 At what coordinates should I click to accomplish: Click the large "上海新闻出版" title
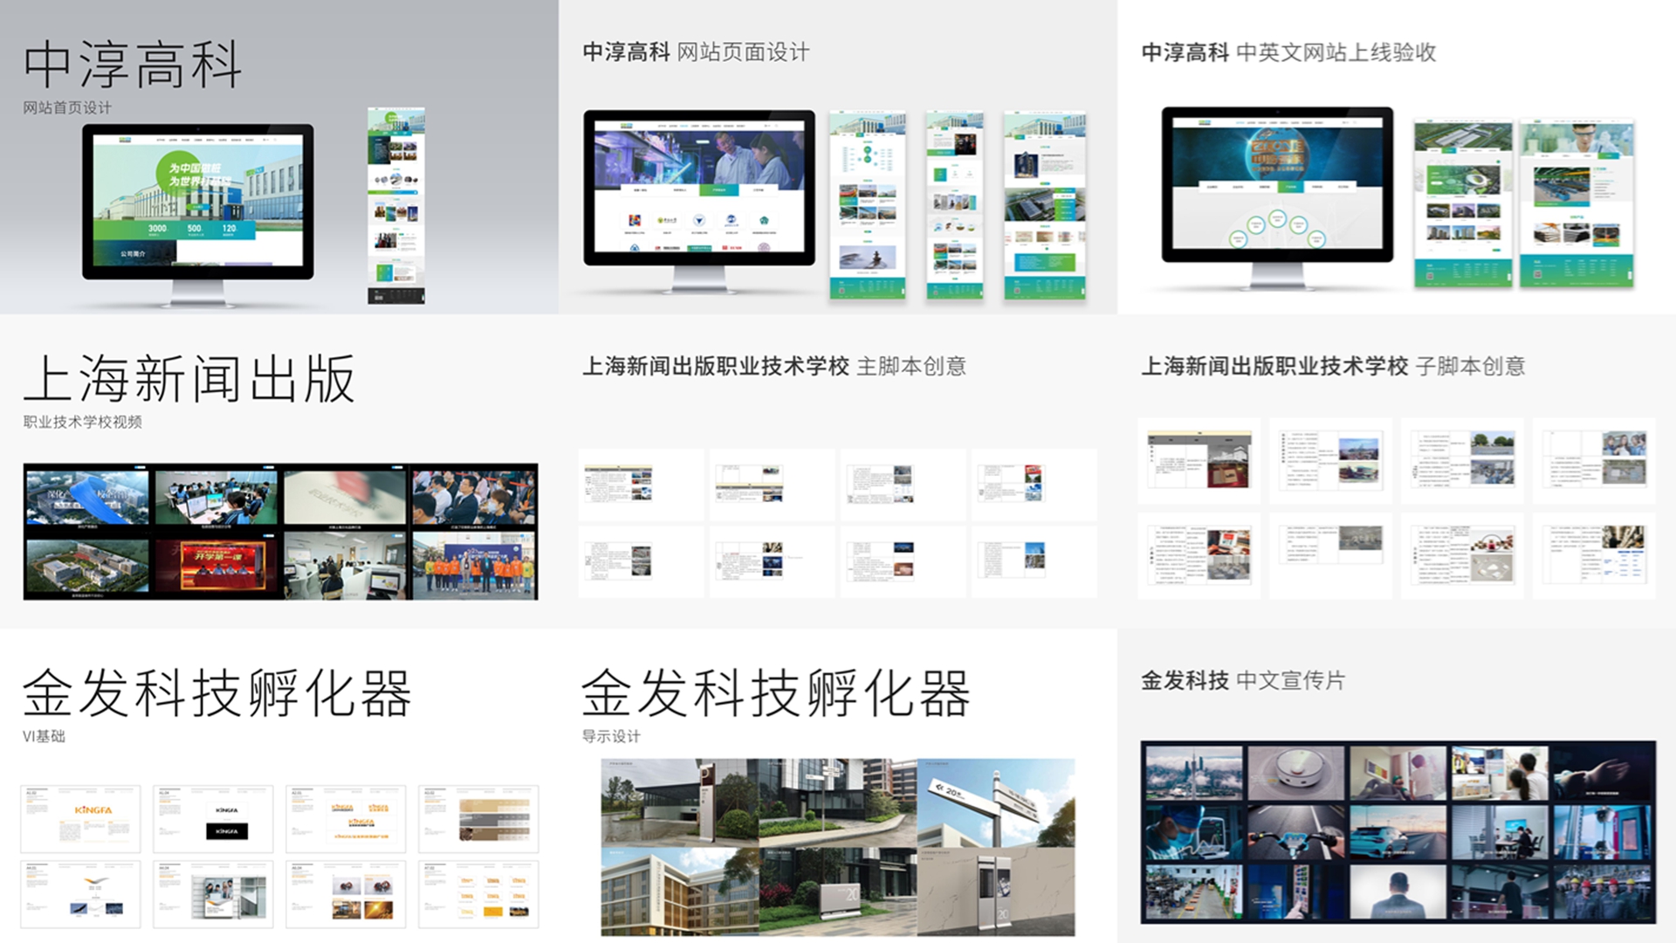(x=189, y=379)
